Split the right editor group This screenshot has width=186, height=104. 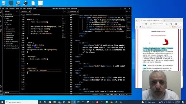[x=127, y=12]
